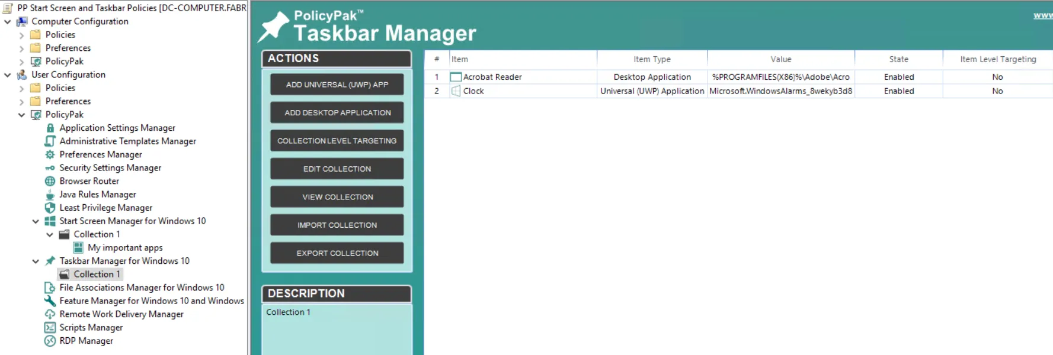Click Microsoft.WindowsAlarms value cell
The height and width of the screenshot is (355, 1053).
[x=781, y=91]
